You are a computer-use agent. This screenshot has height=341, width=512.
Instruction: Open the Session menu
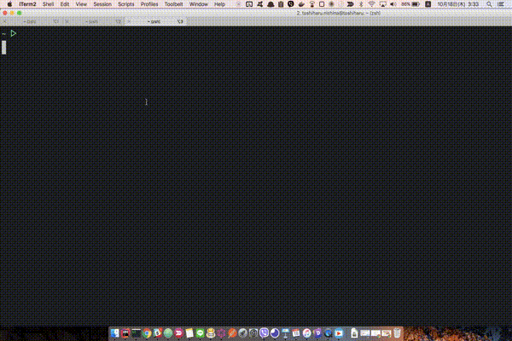102,4
